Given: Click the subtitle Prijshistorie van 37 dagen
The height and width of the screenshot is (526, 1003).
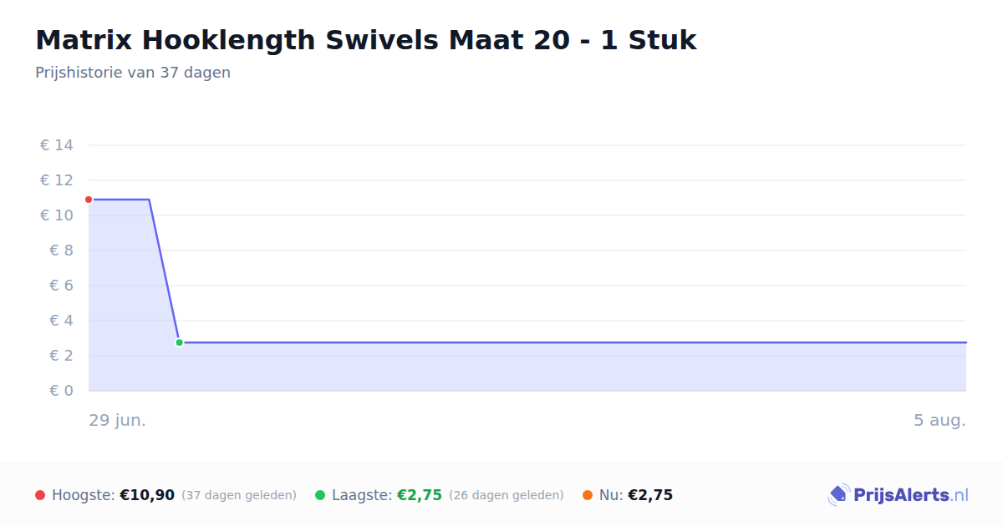Looking at the screenshot, I should (x=133, y=73).
